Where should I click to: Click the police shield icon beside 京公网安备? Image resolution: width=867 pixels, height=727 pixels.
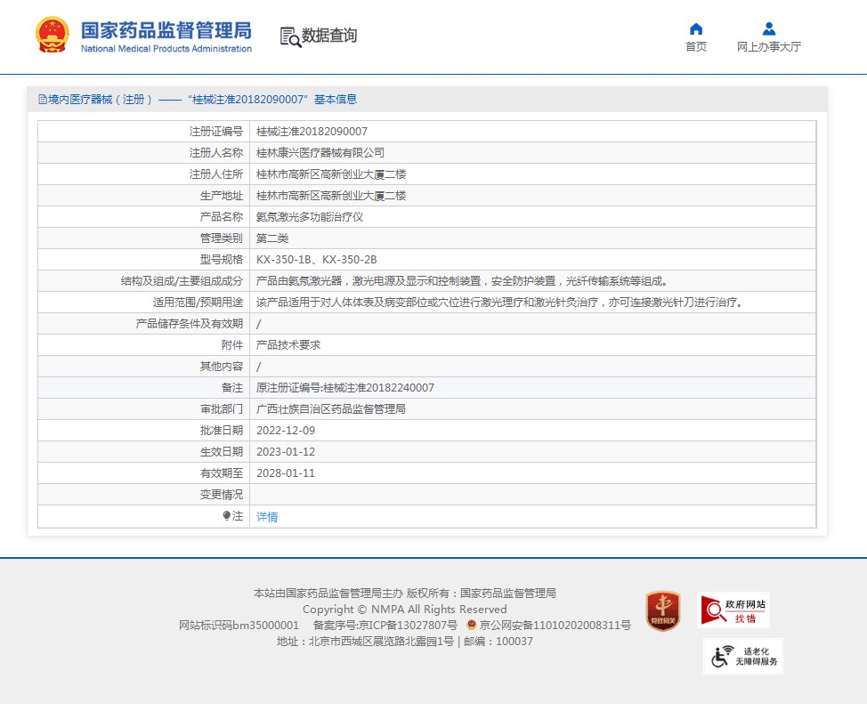point(472,625)
